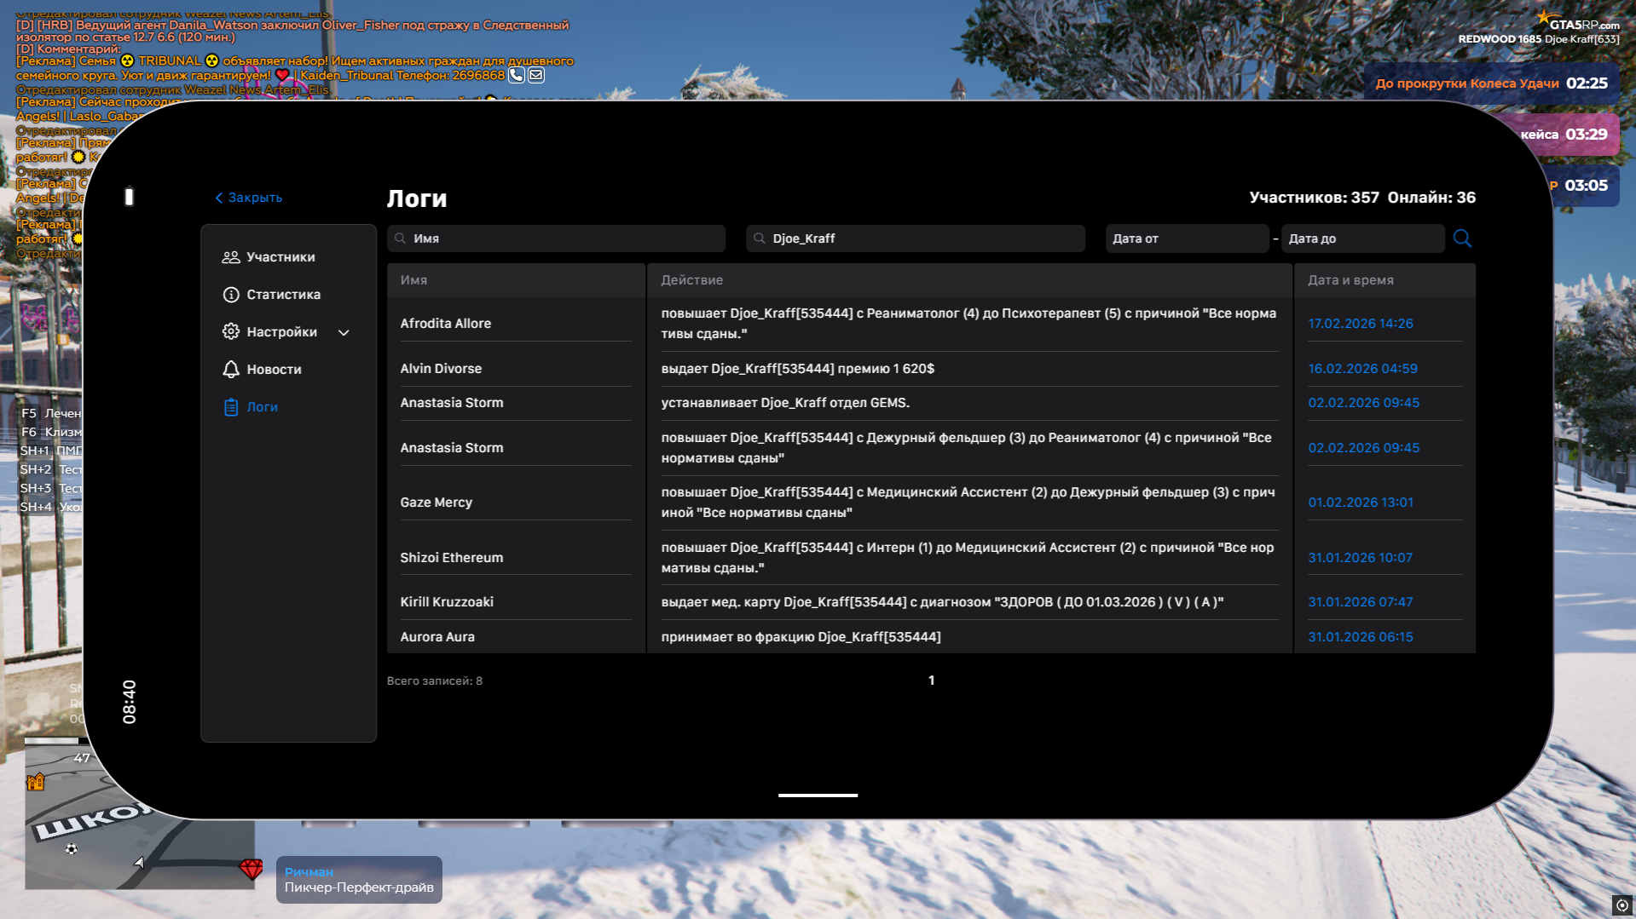
Task: Click the Новости bell icon
Action: 230,370
